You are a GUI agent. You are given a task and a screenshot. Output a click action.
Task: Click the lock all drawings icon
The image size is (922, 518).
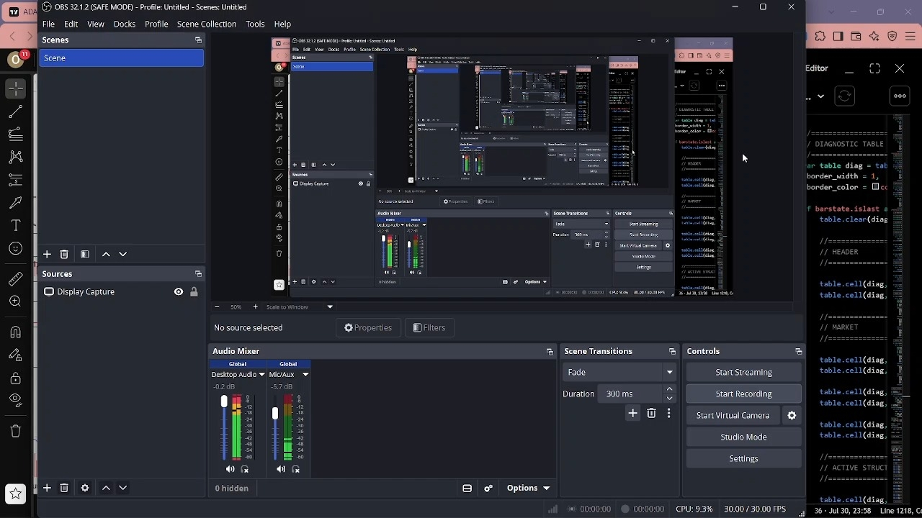tap(16, 378)
